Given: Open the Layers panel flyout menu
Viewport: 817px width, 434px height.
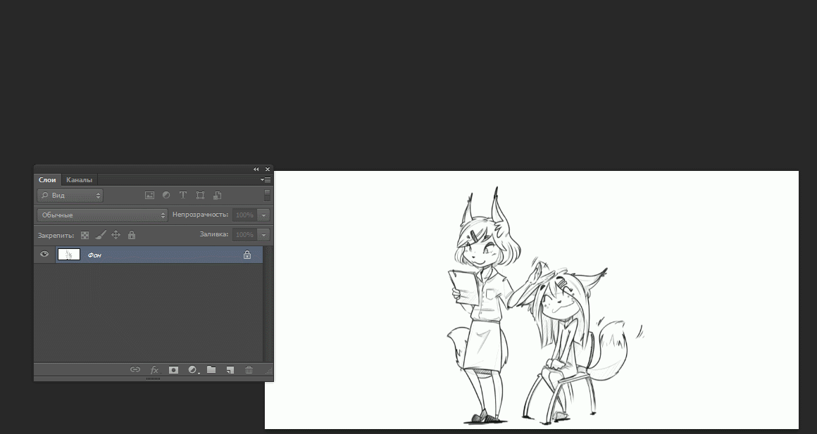Looking at the screenshot, I should tap(266, 180).
